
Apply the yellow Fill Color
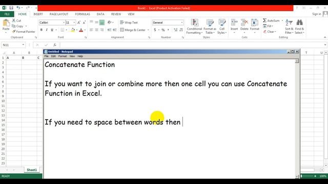coord(73,30)
